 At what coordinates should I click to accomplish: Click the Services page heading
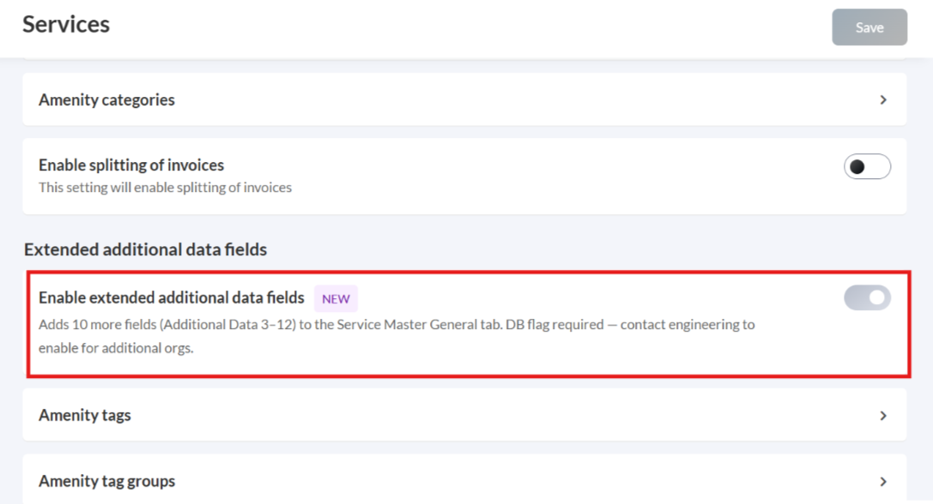(x=66, y=24)
